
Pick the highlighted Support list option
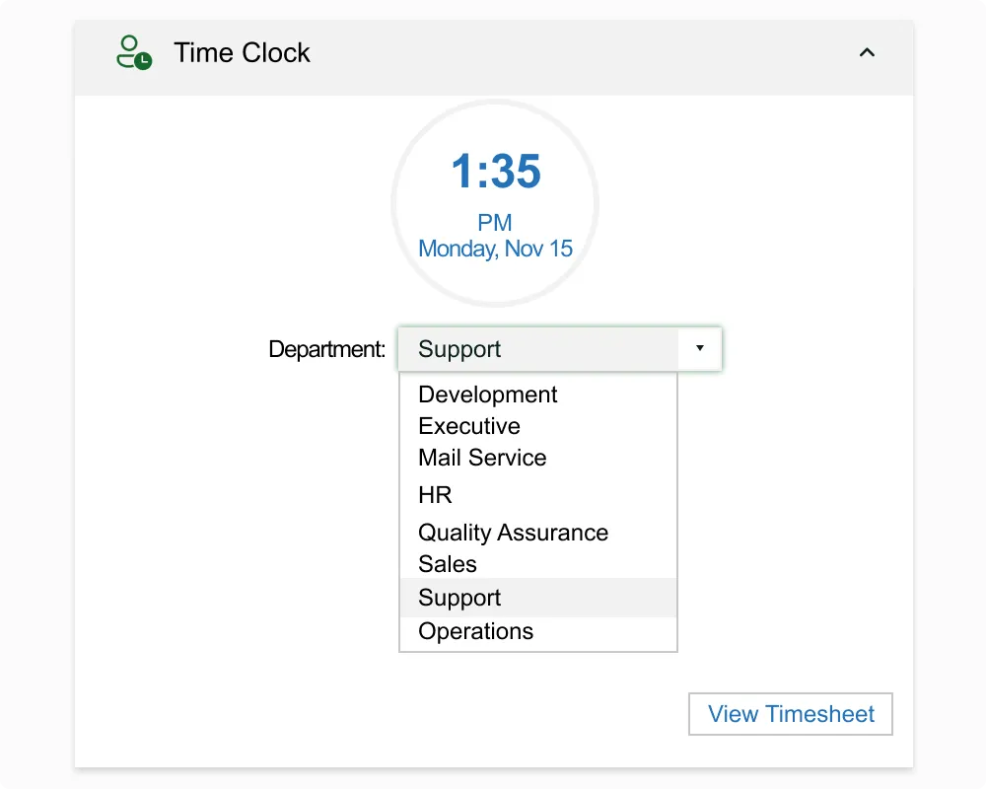(x=459, y=598)
